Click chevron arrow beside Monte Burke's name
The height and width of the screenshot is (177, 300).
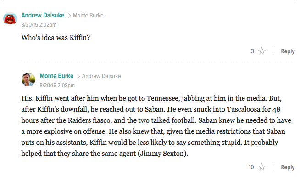78,76
